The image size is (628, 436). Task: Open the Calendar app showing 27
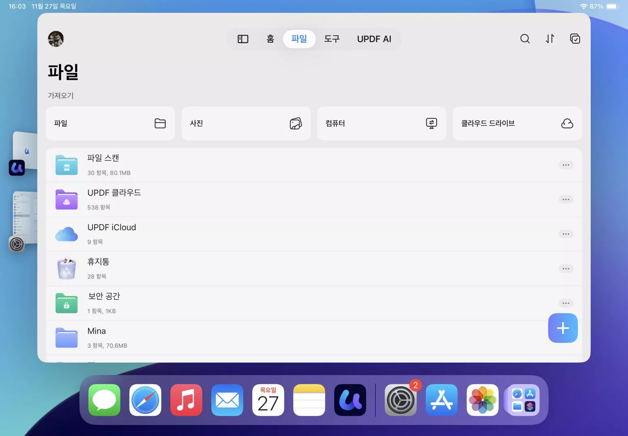(x=268, y=400)
